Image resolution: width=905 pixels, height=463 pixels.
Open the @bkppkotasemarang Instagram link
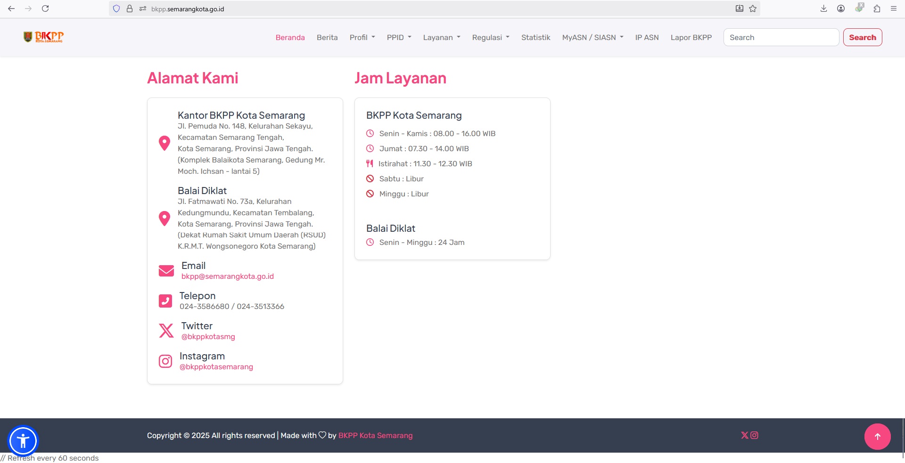[x=216, y=367]
